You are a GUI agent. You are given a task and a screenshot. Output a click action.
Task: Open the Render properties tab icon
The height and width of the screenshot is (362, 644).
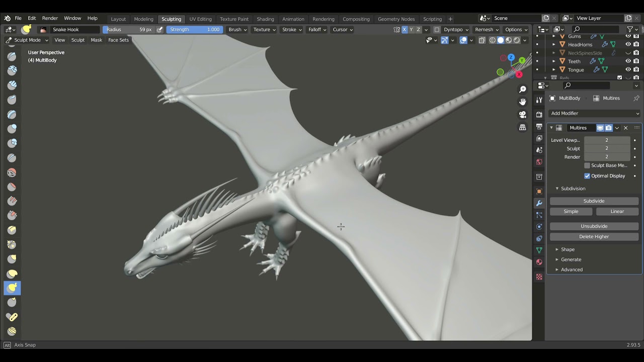click(539, 114)
